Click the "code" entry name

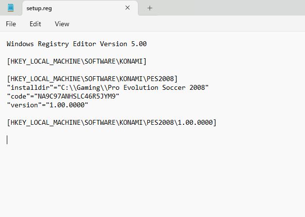[18, 96]
